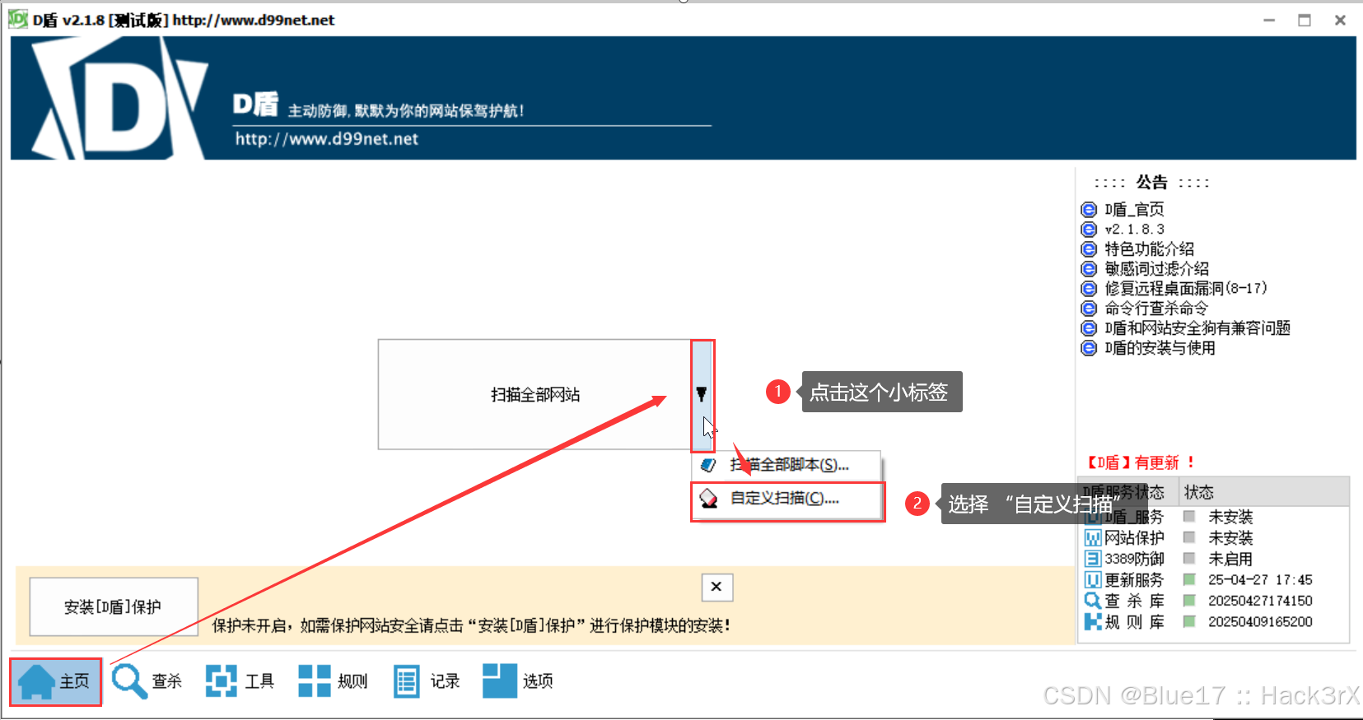
Task: Click the 扫描全部网站 button
Action: point(534,395)
